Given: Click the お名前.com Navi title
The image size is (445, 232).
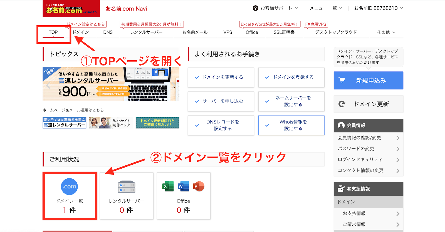Looking at the screenshot, I should click(x=126, y=9).
